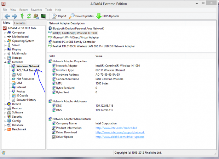Expand the Multimedia tree node
The image size is (219, 159).
click(5, 54)
